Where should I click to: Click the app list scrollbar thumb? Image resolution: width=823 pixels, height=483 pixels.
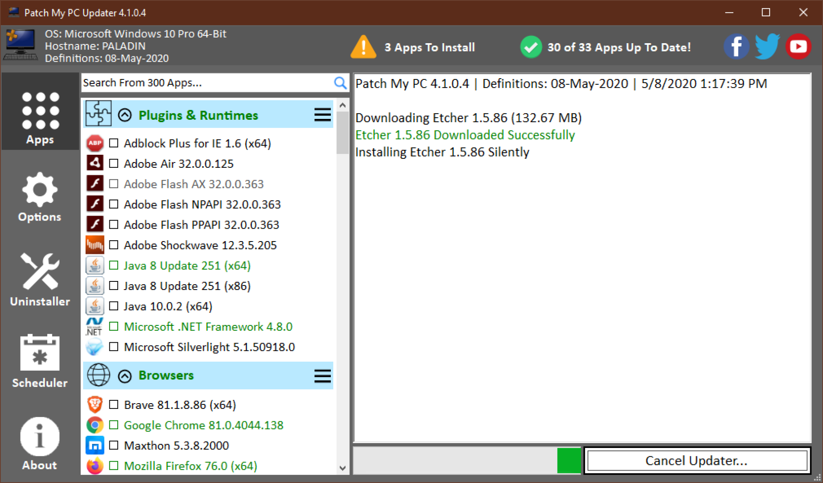(342, 132)
